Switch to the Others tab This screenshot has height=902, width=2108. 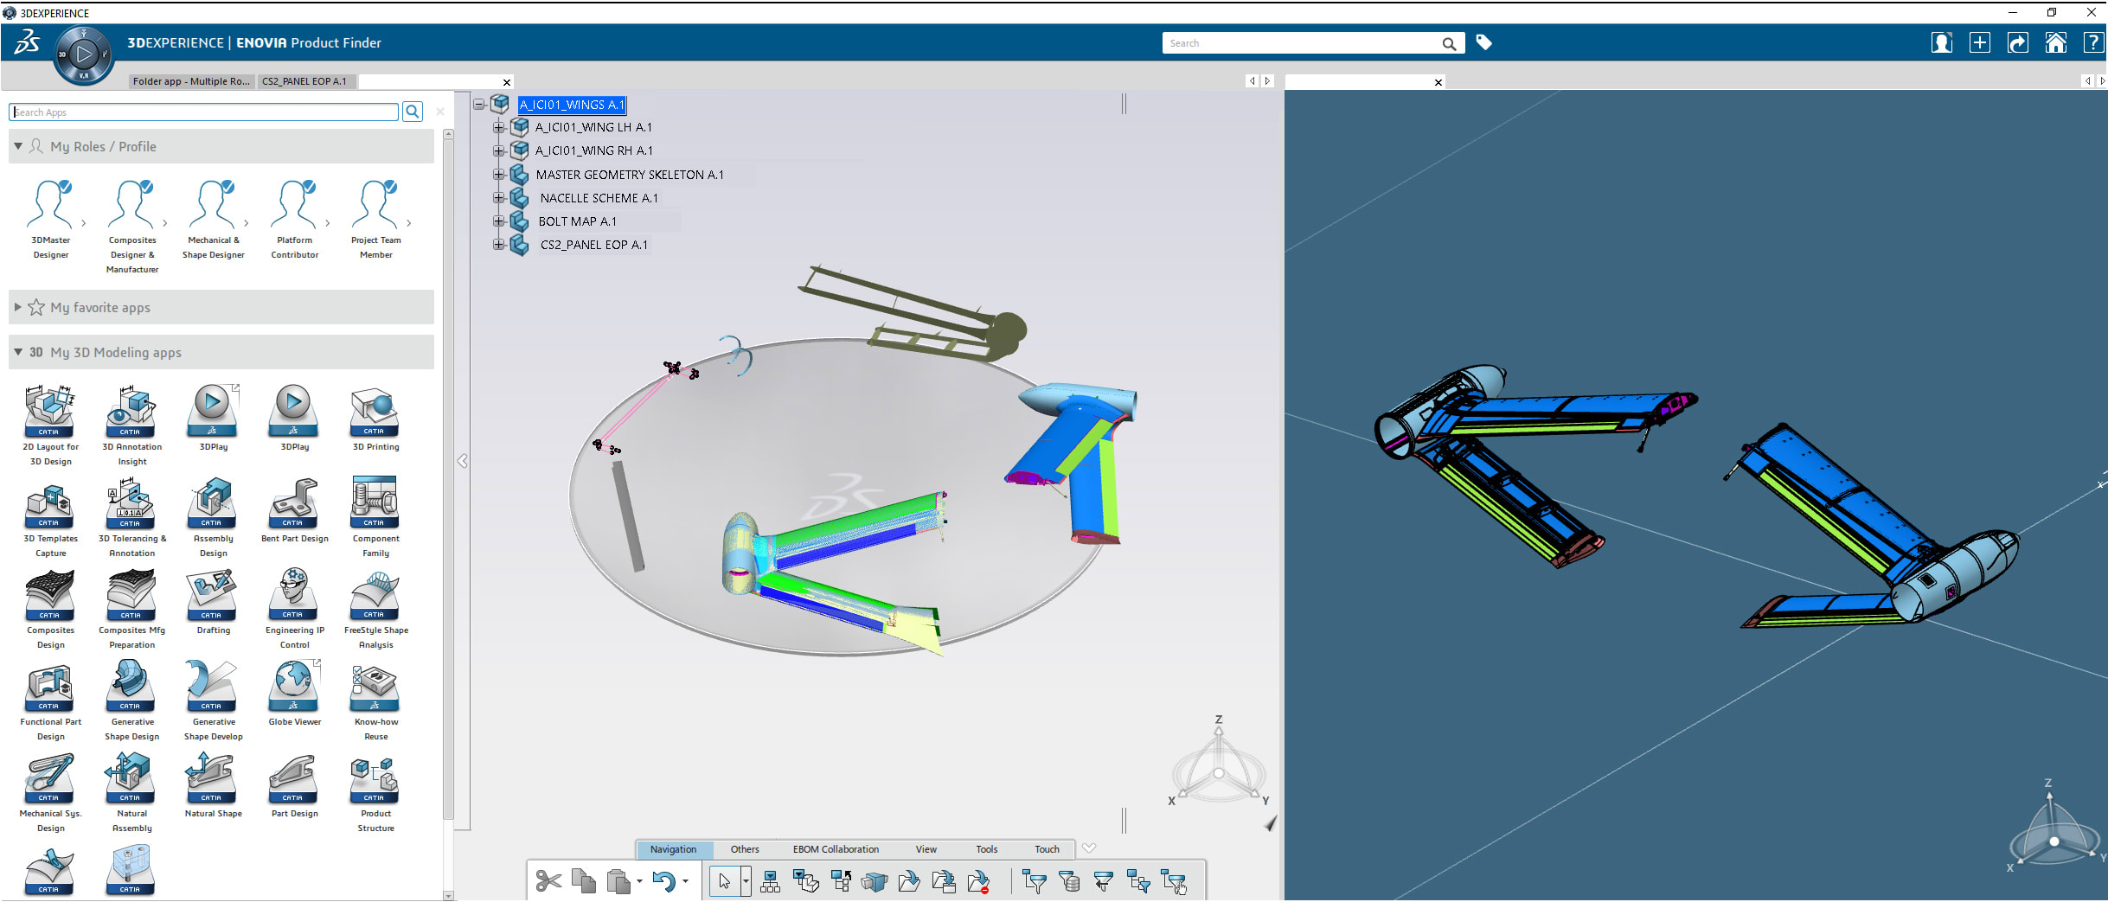[745, 849]
